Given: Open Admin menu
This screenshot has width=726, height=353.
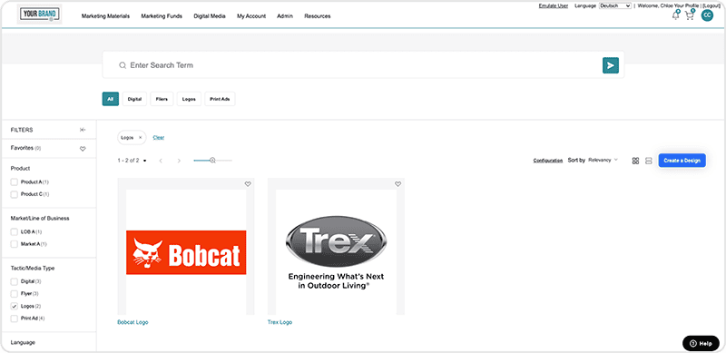Looking at the screenshot, I should click(285, 16).
